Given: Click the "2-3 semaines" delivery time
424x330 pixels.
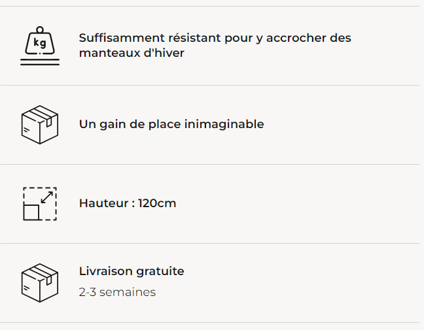Looking at the screenshot, I should (117, 292).
